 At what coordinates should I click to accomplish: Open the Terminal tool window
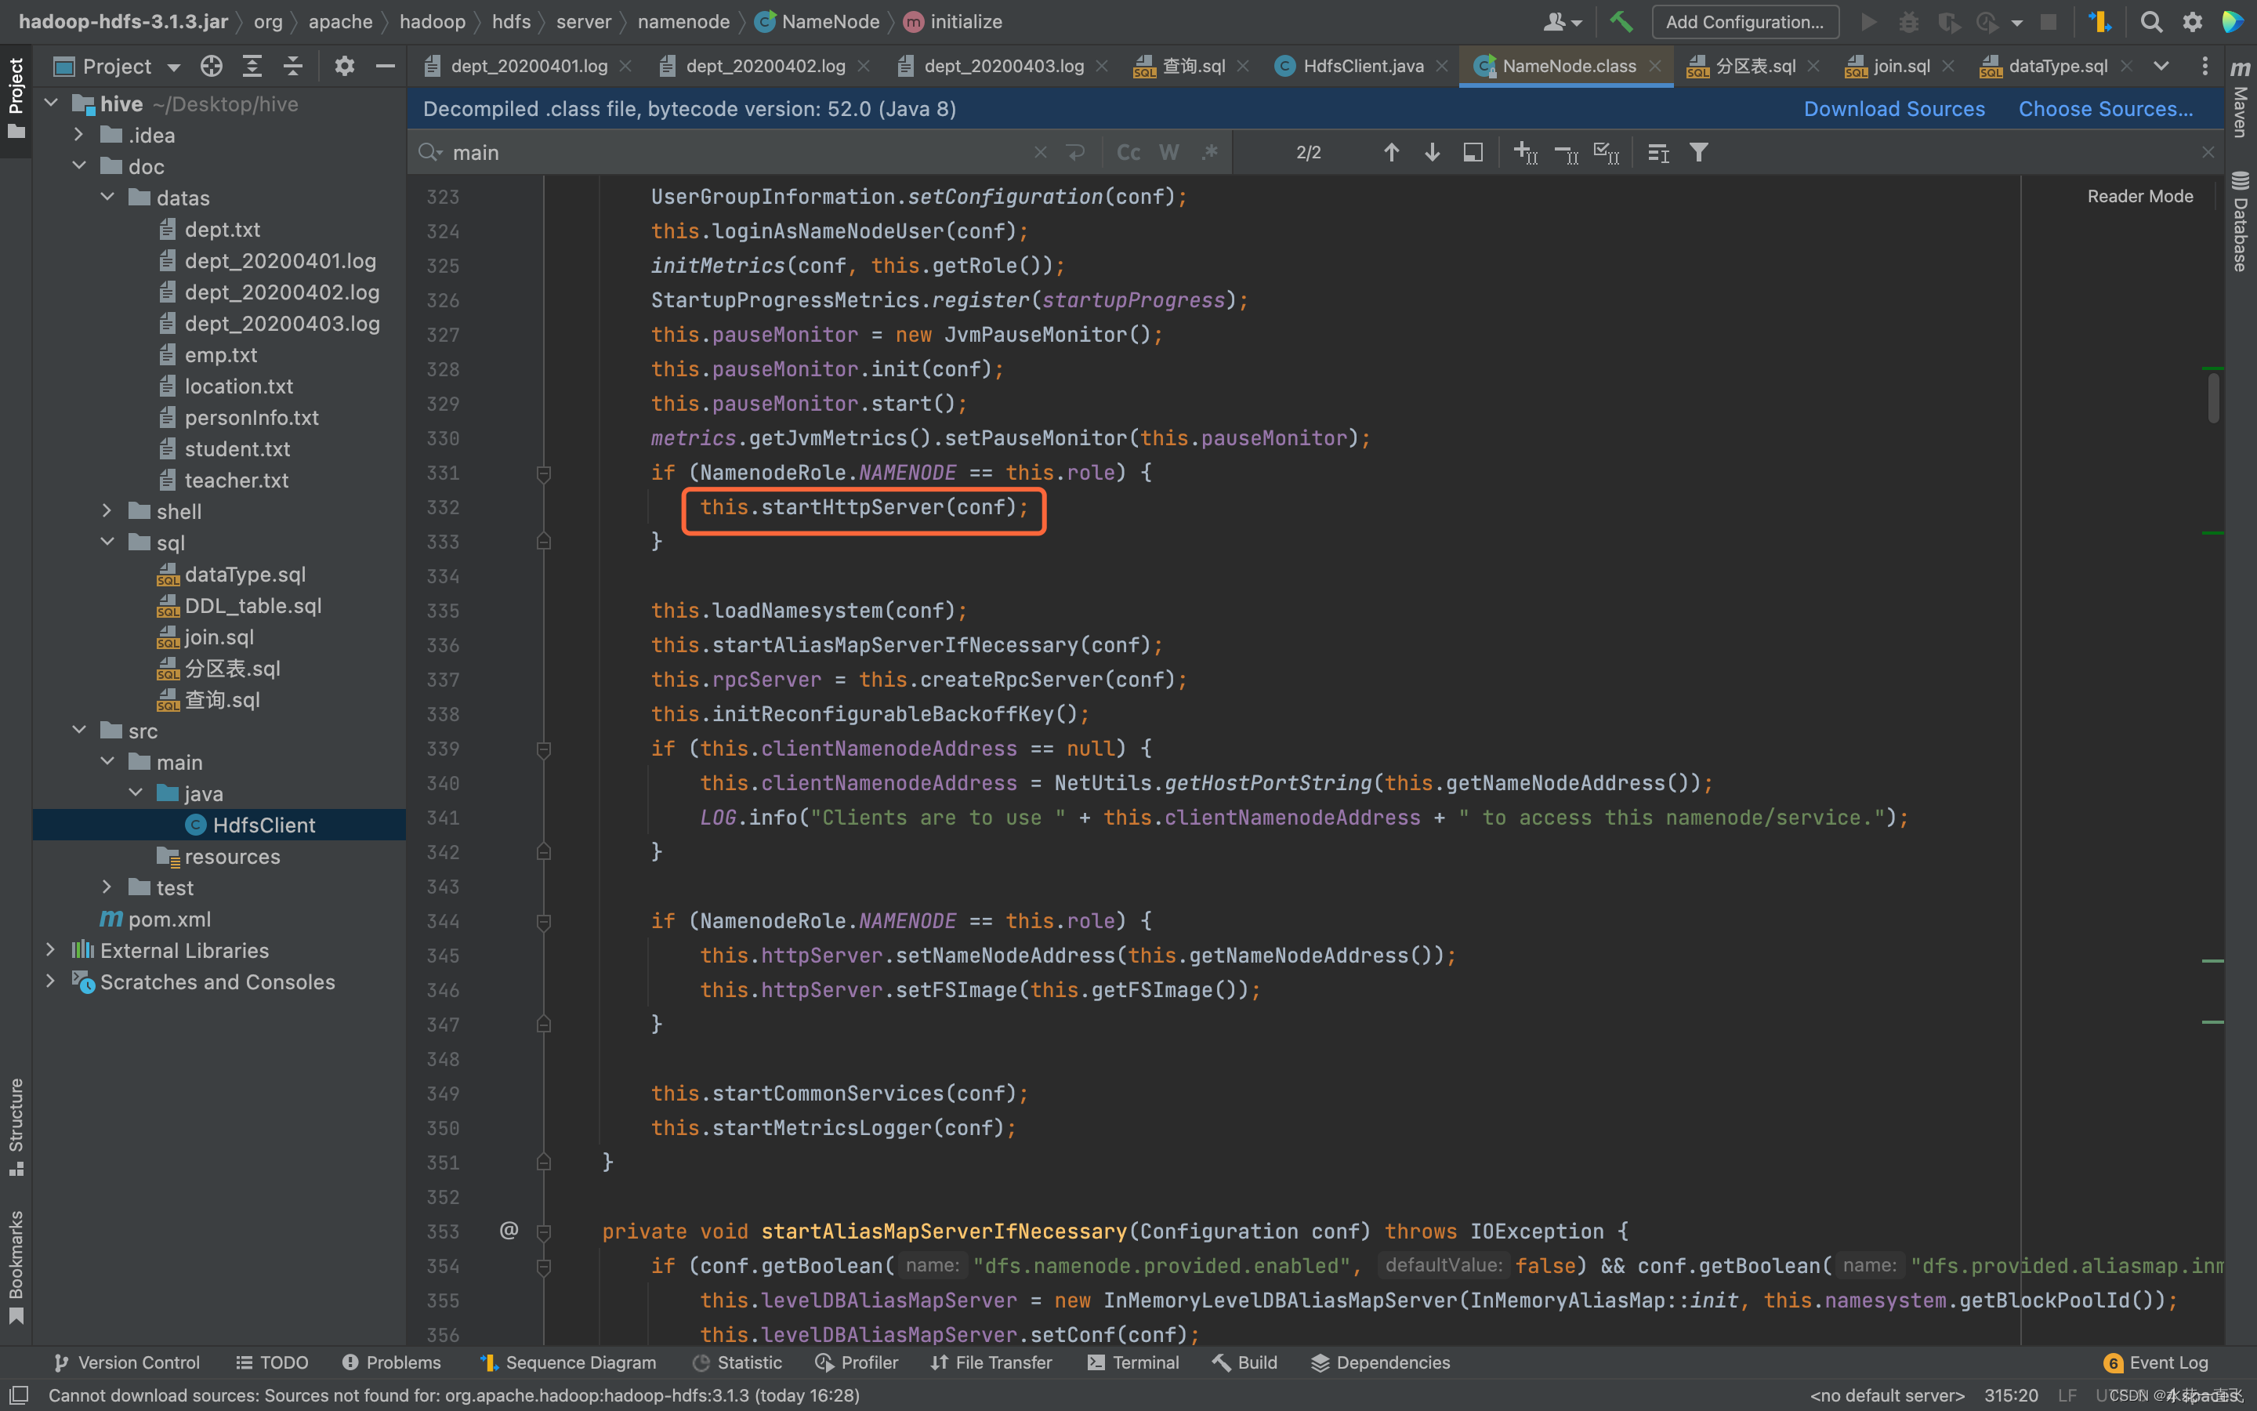click(1133, 1362)
